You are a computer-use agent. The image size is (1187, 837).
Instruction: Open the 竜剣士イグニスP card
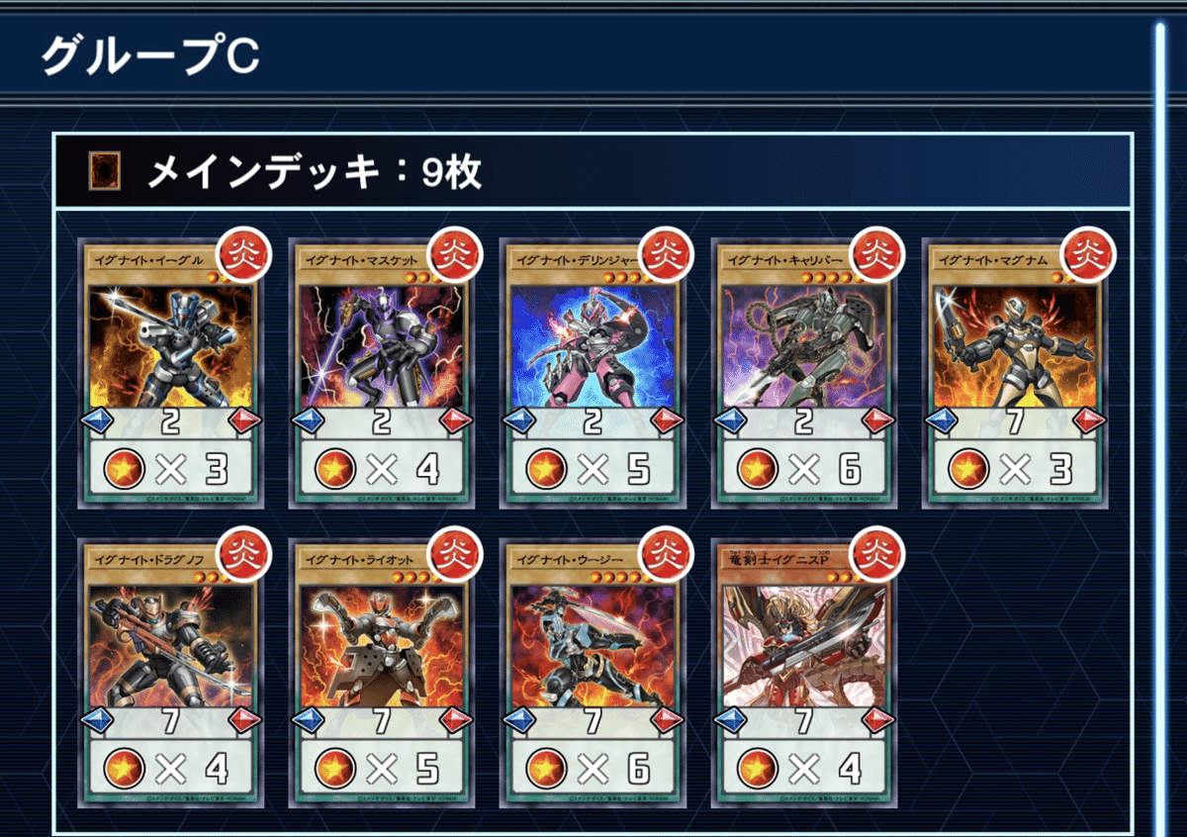804,673
